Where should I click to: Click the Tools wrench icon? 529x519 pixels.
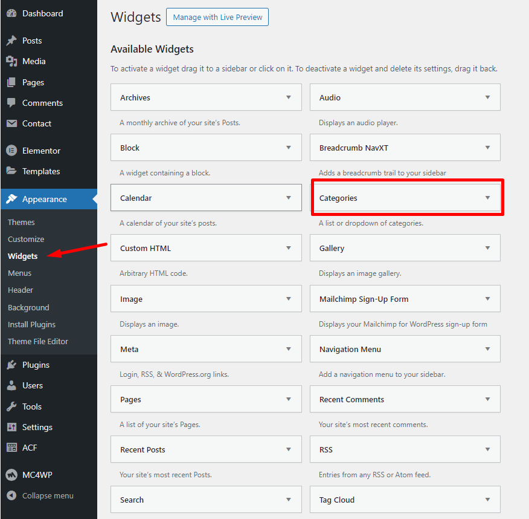pos(11,406)
